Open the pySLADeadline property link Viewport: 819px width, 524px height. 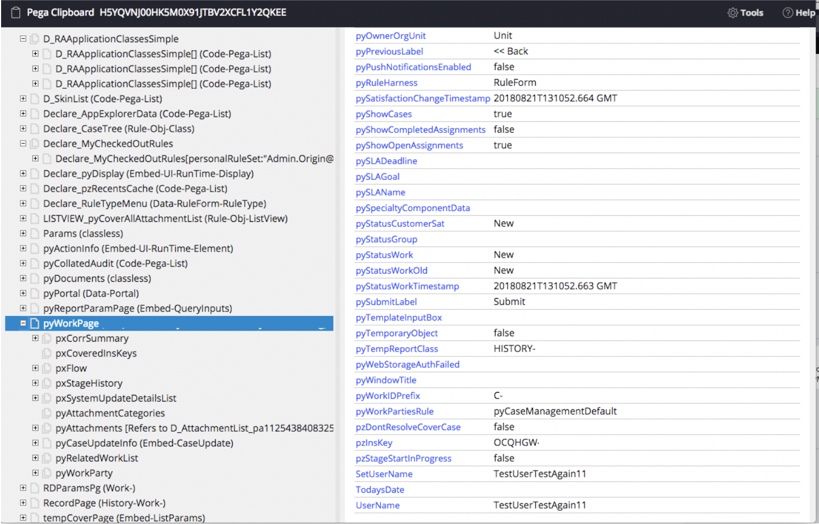(386, 161)
